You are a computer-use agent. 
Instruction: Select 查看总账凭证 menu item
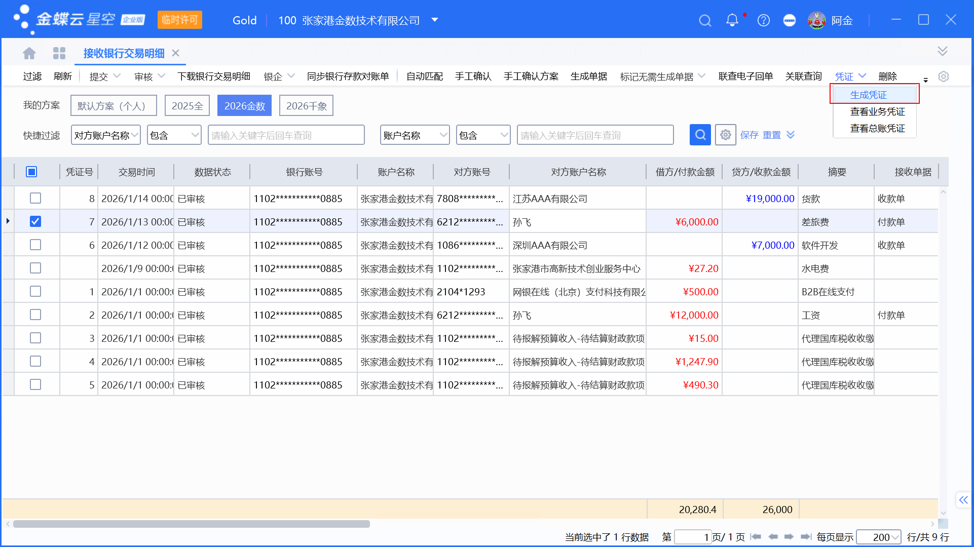(877, 128)
